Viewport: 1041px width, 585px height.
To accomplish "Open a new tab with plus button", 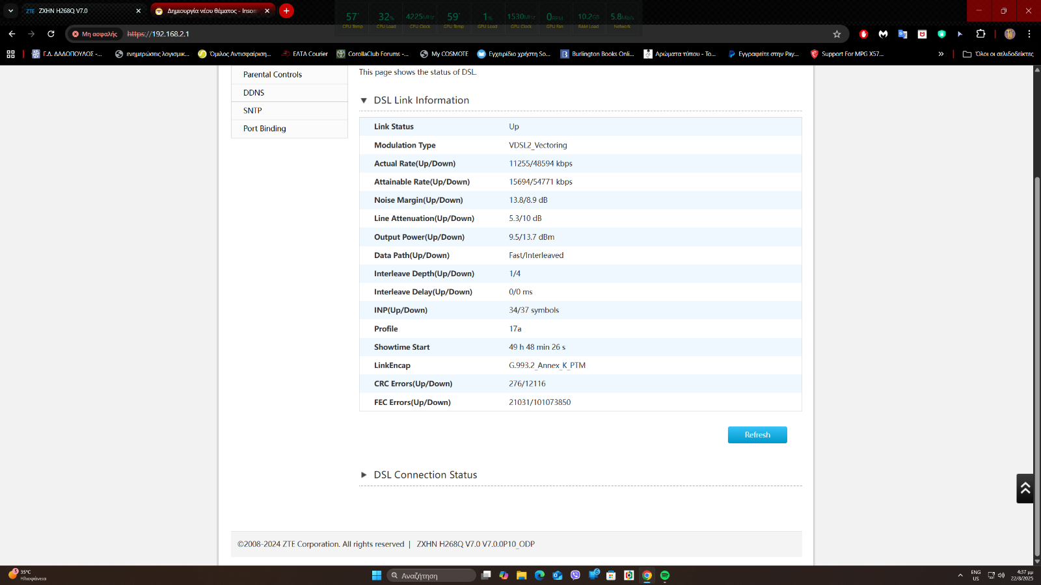I will [x=286, y=11].
